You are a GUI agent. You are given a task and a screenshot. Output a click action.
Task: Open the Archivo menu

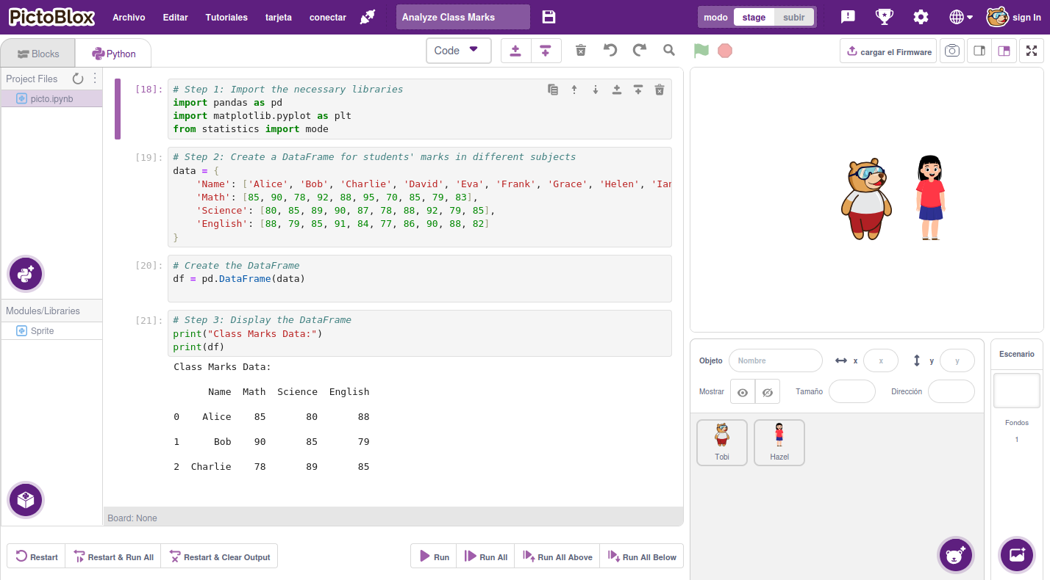[x=129, y=17]
